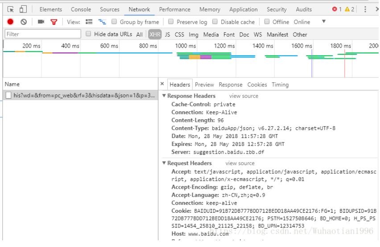Click the 200 ms timeline marker

31,46
